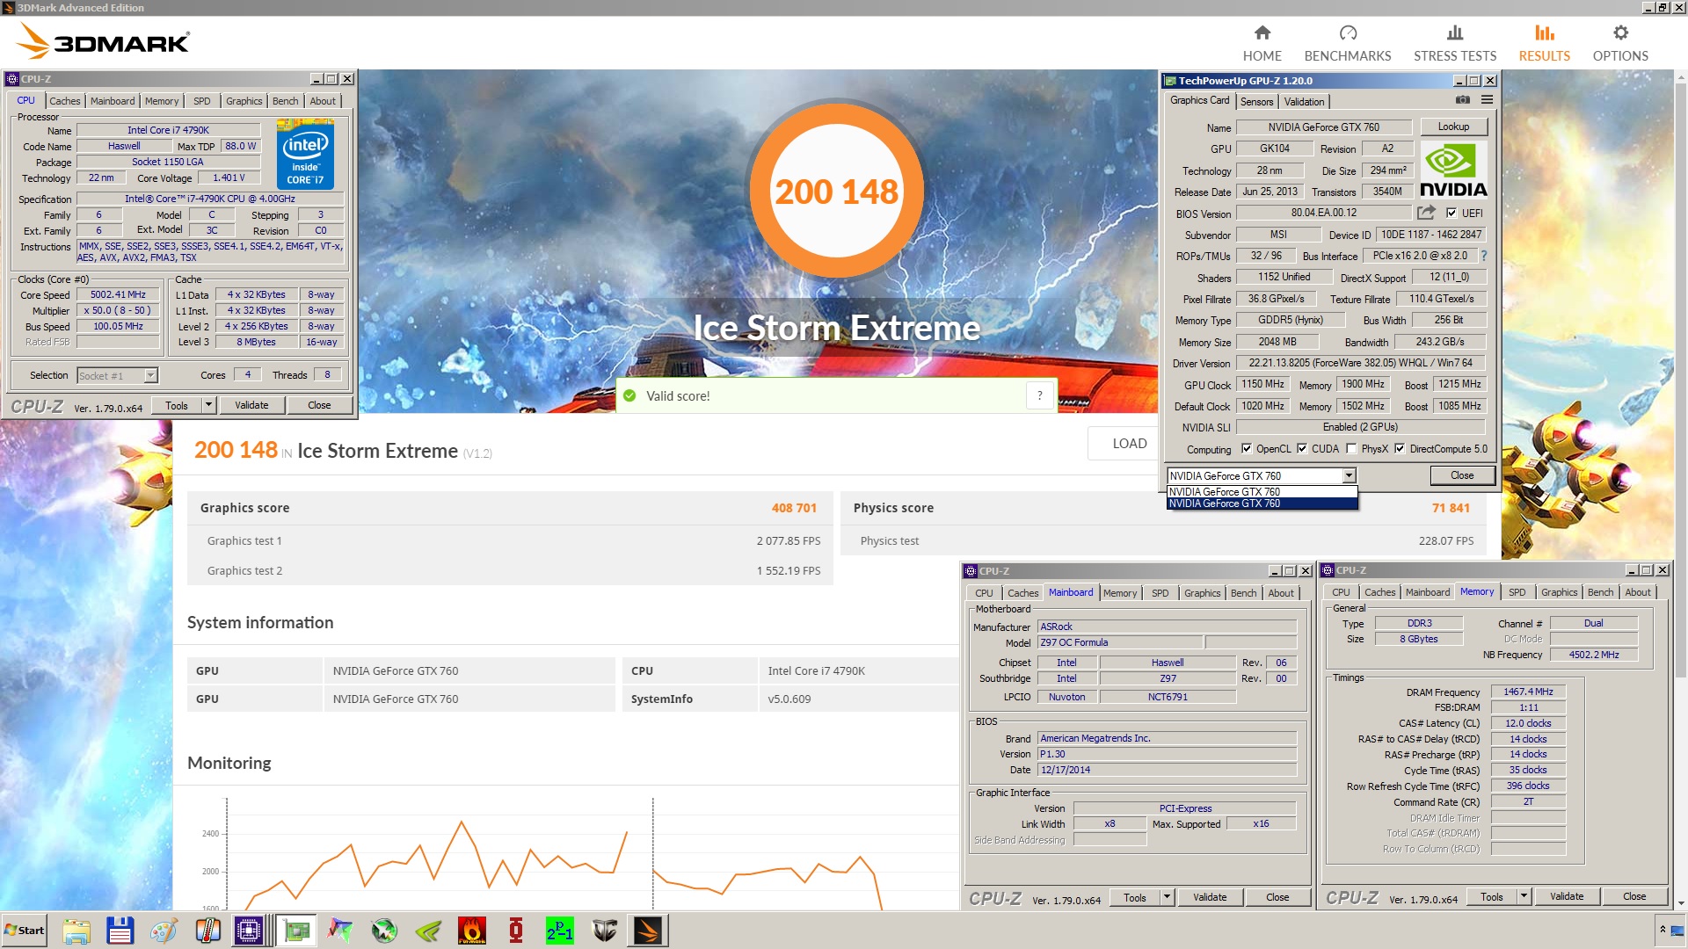Switch to GPU-Z via taskbar graphics card icon
1688x949 pixels.
point(297,931)
